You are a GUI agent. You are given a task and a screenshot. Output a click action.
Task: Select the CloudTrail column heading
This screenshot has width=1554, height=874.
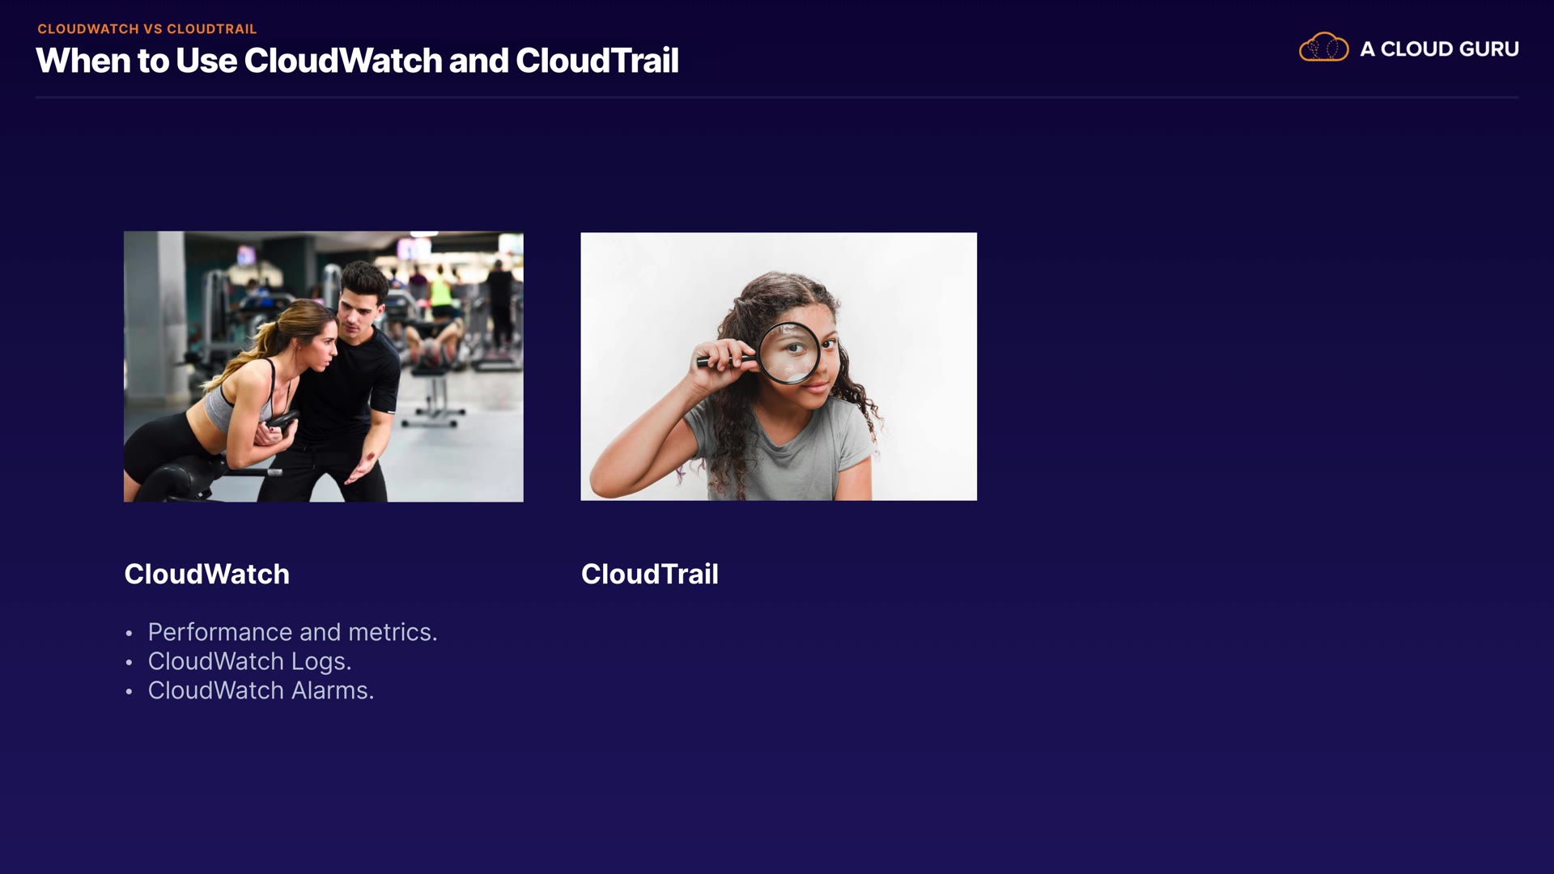[649, 574]
